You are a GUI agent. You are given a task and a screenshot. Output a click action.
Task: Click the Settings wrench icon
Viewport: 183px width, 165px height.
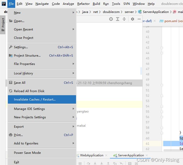point(11,47)
